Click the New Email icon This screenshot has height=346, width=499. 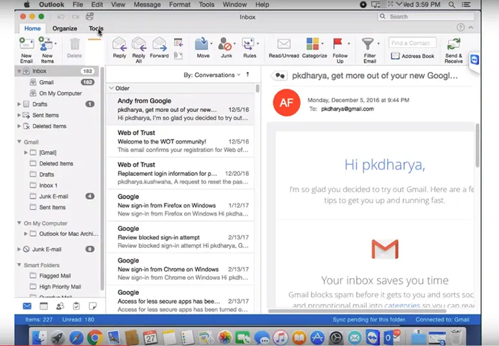(x=27, y=44)
